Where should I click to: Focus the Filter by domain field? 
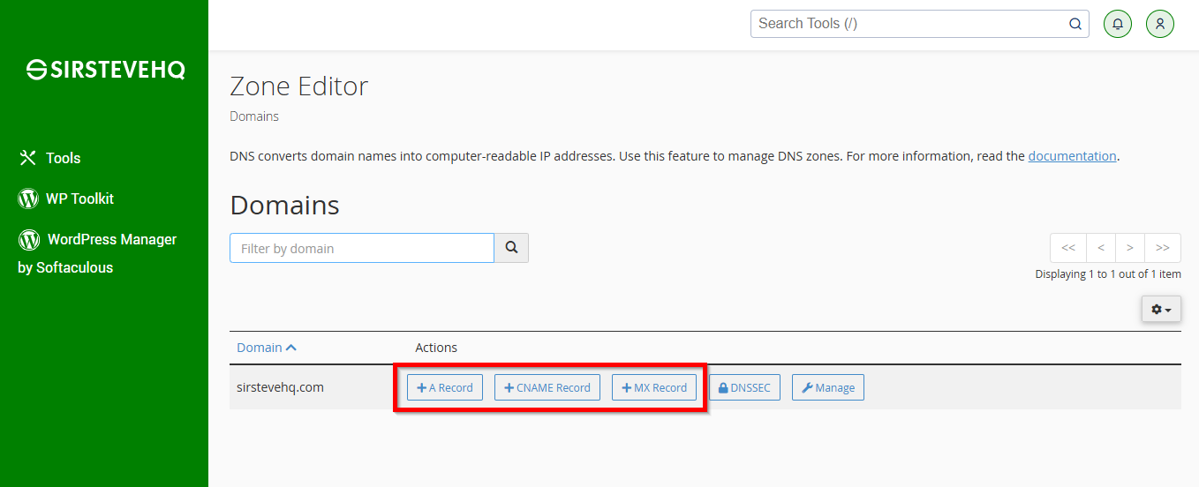[362, 248]
